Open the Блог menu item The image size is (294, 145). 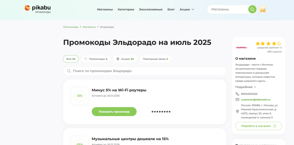(171, 9)
